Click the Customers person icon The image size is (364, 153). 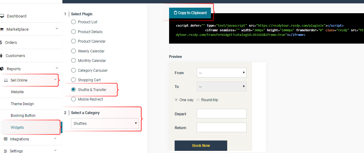click(x=1, y=56)
